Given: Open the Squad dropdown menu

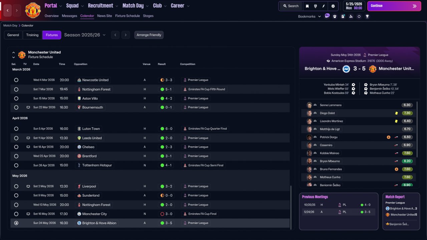Looking at the screenshot, I should pyautogui.click(x=75, y=6).
